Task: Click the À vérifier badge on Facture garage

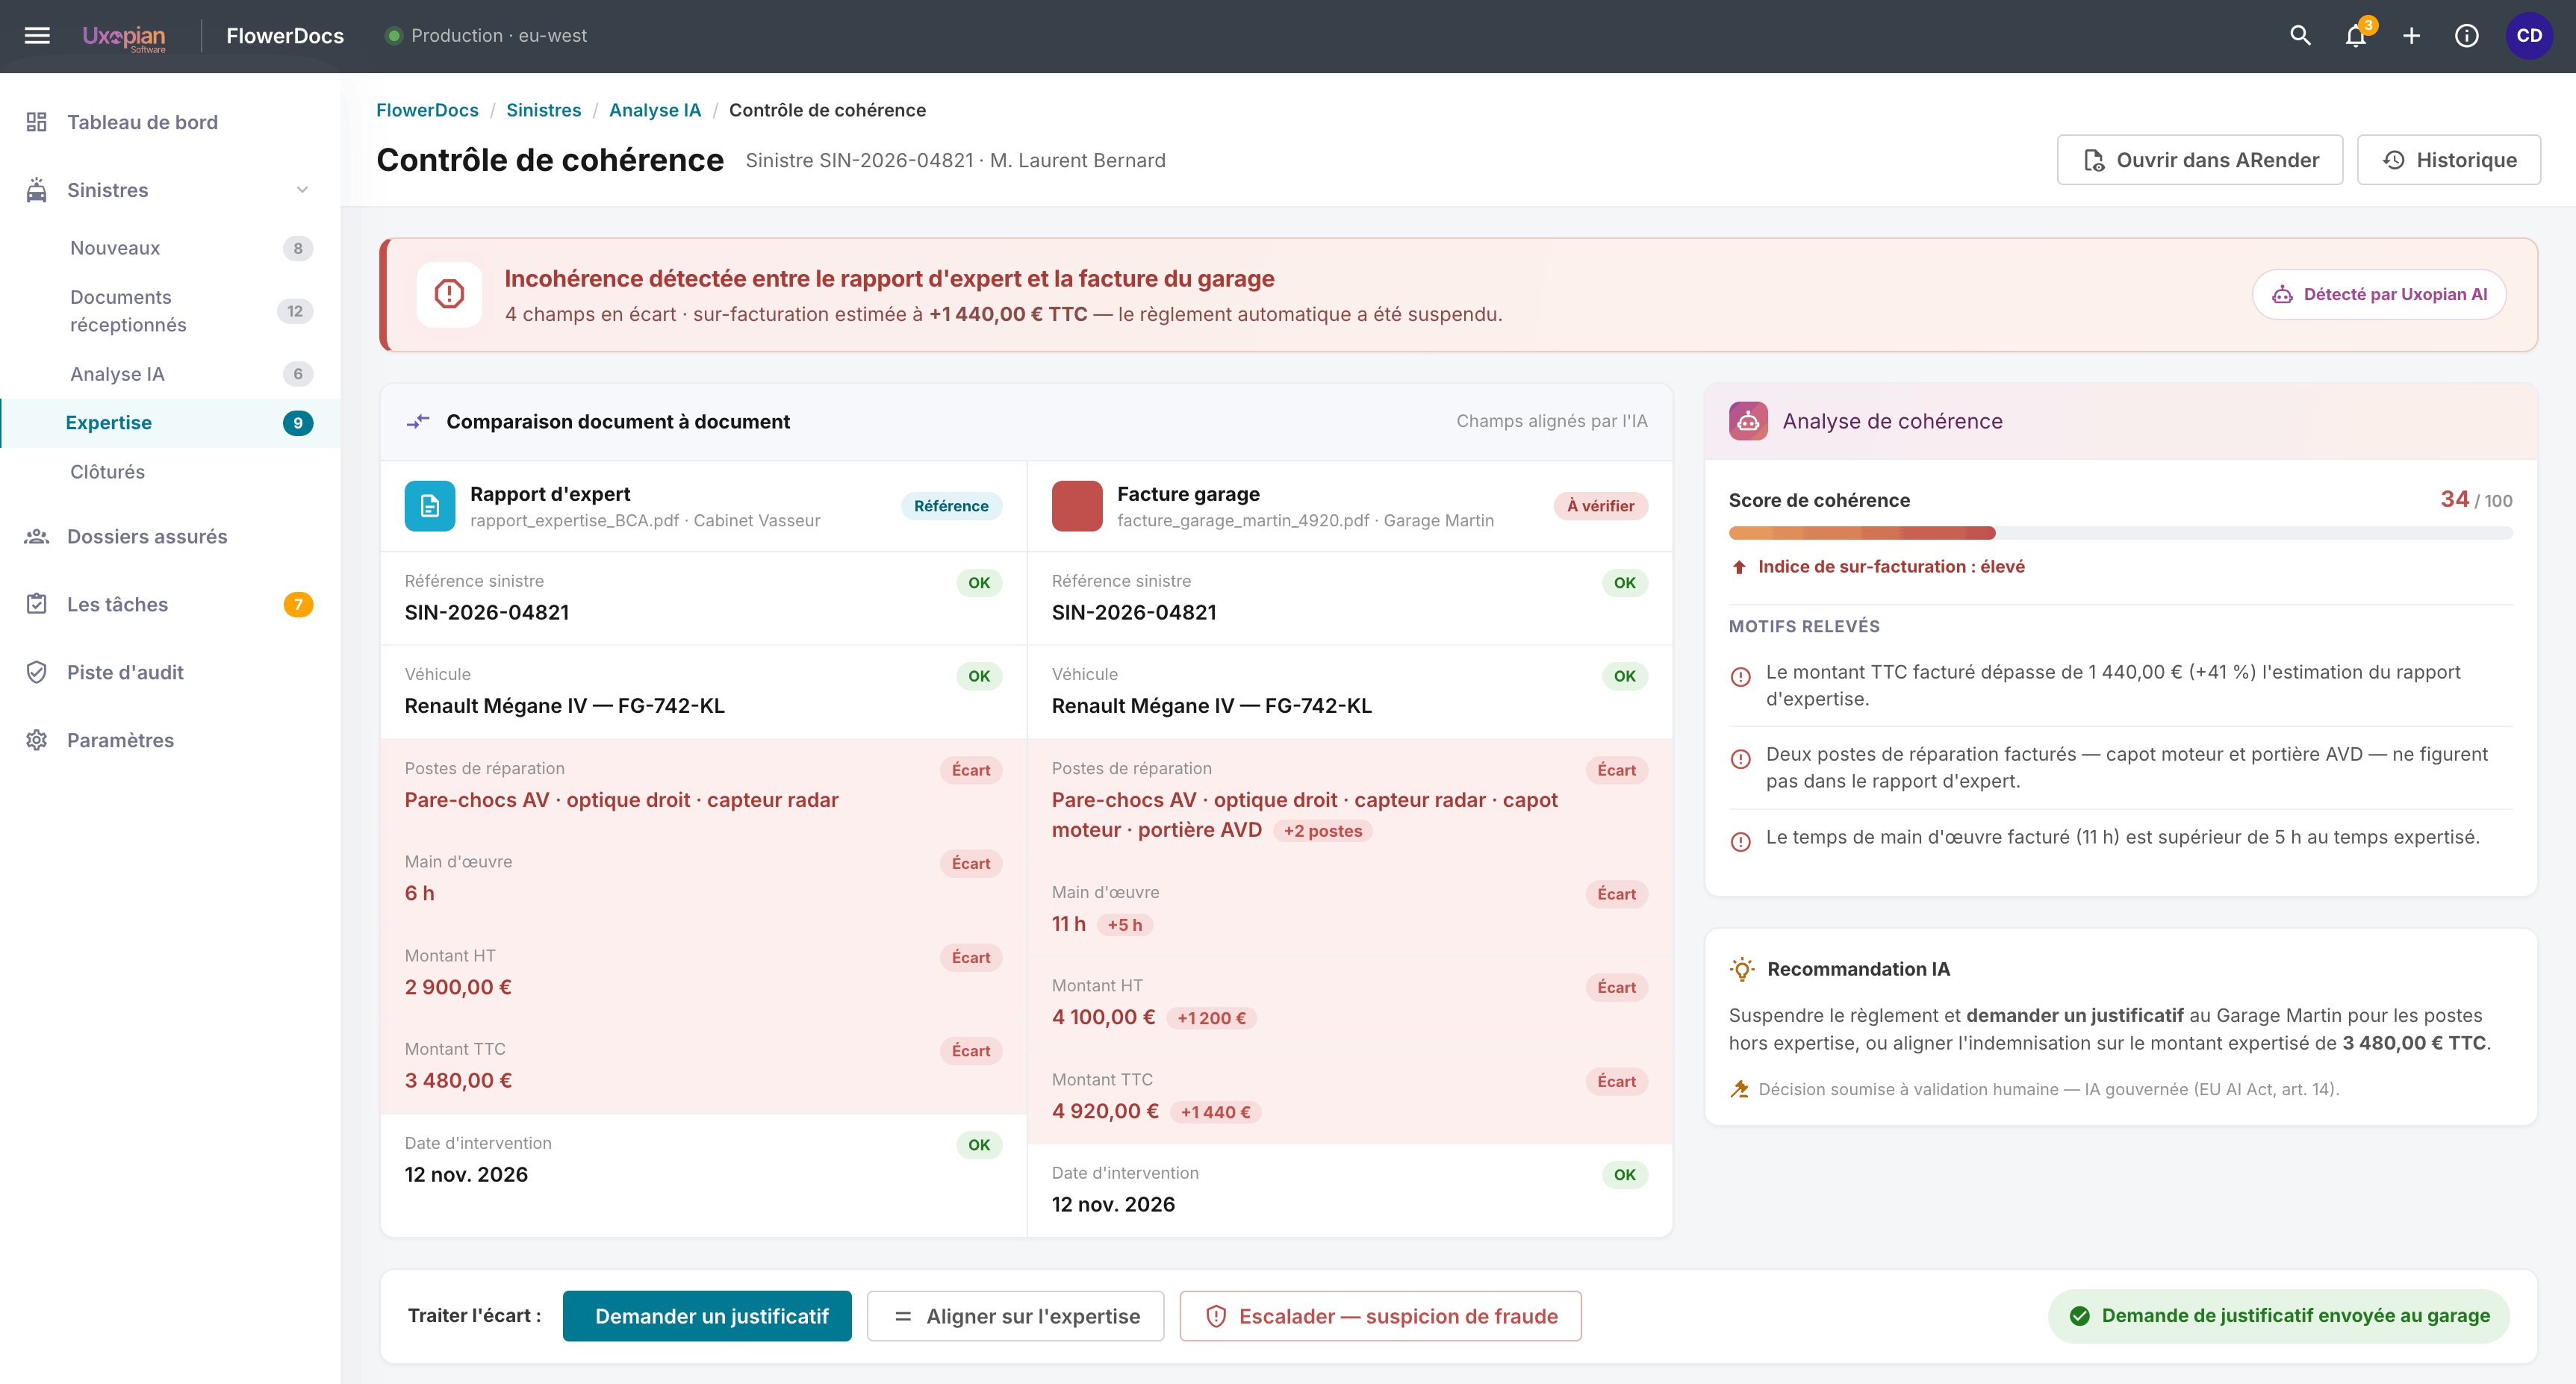Action: point(1600,506)
